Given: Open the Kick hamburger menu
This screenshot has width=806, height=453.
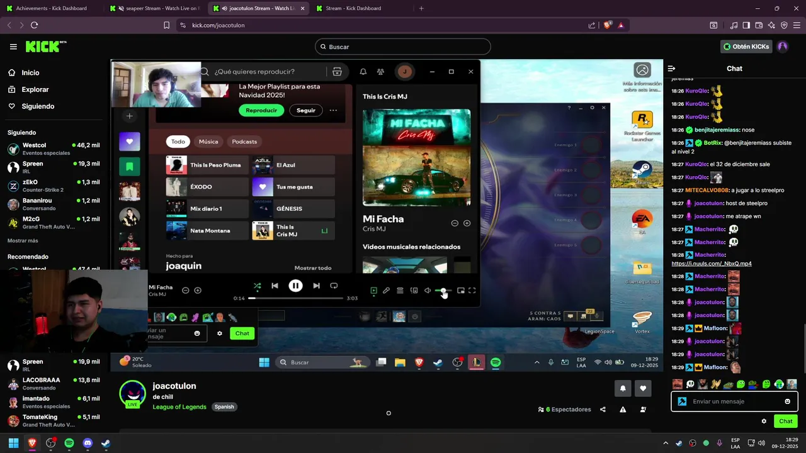Looking at the screenshot, I should pyautogui.click(x=13, y=47).
